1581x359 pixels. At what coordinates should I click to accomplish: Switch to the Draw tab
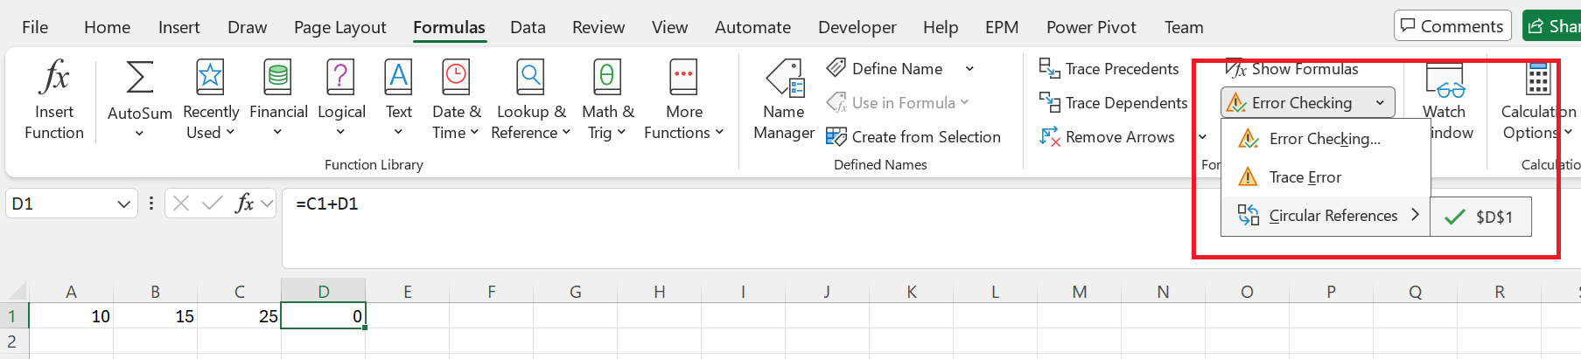(248, 27)
